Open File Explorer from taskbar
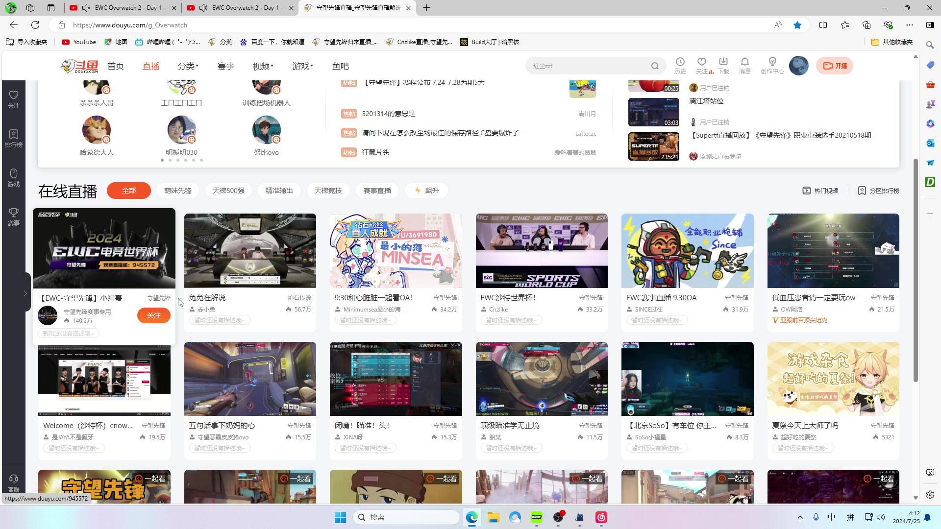The image size is (941, 529). [493, 517]
